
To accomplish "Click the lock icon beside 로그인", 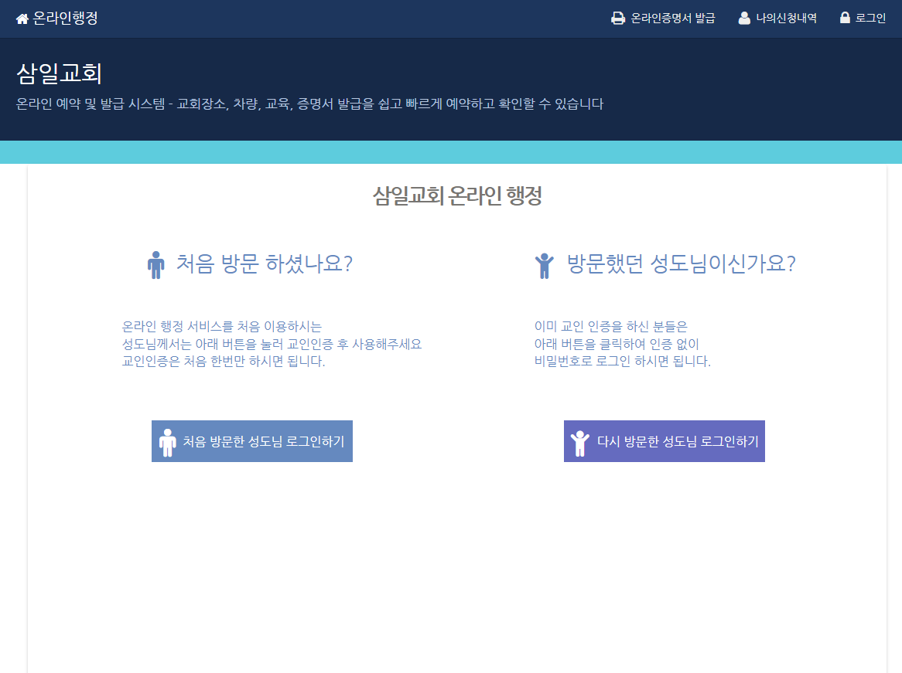I will pyautogui.click(x=845, y=19).
